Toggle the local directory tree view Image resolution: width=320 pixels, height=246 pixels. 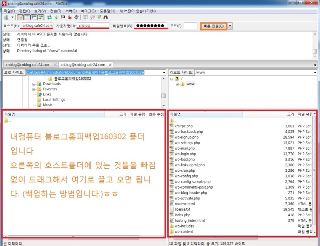pyautogui.click(x=27, y=17)
